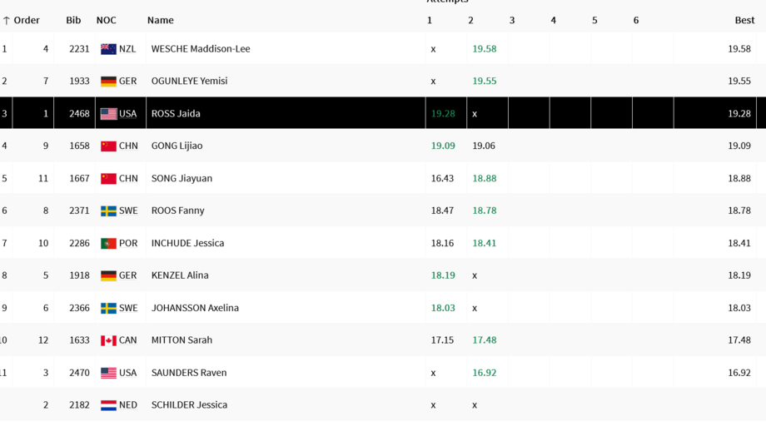Click the Name column header
Screen dimensions: 766x431
(160, 20)
